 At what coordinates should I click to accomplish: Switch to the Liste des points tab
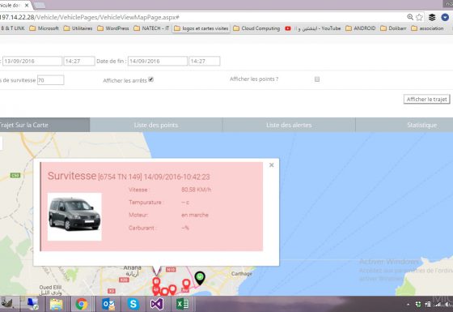[x=156, y=125]
